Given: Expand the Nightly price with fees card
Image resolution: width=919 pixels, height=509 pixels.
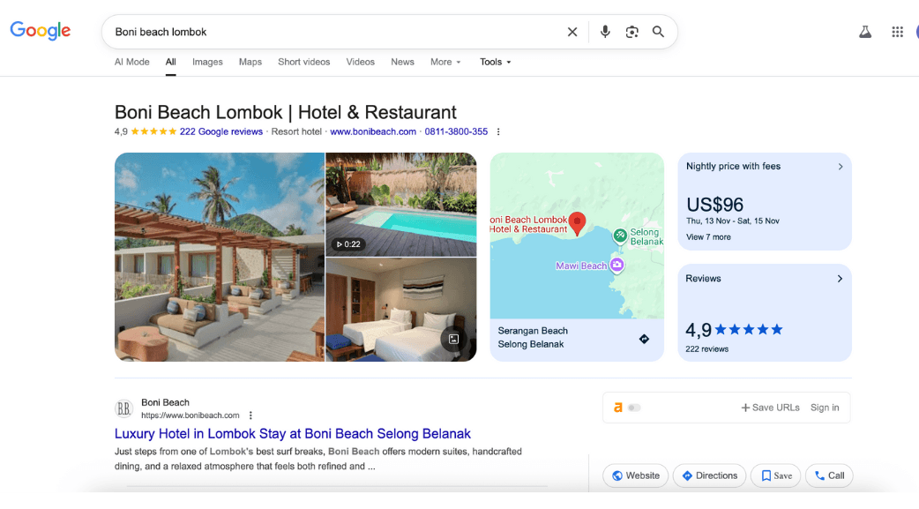Looking at the screenshot, I should [x=840, y=167].
